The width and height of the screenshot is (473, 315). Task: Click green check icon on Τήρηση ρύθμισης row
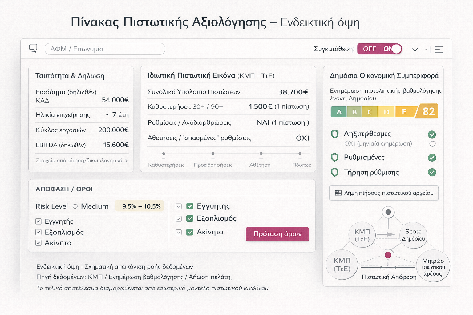click(x=432, y=172)
